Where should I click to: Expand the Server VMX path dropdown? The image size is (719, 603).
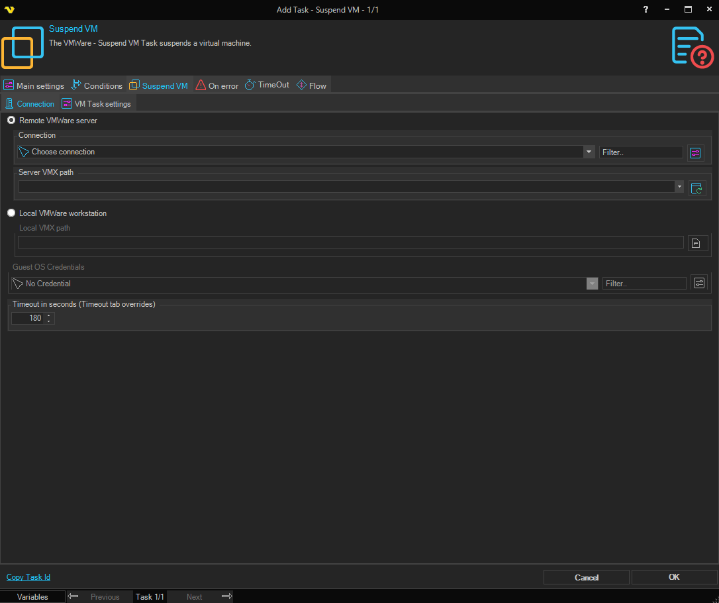point(679,187)
